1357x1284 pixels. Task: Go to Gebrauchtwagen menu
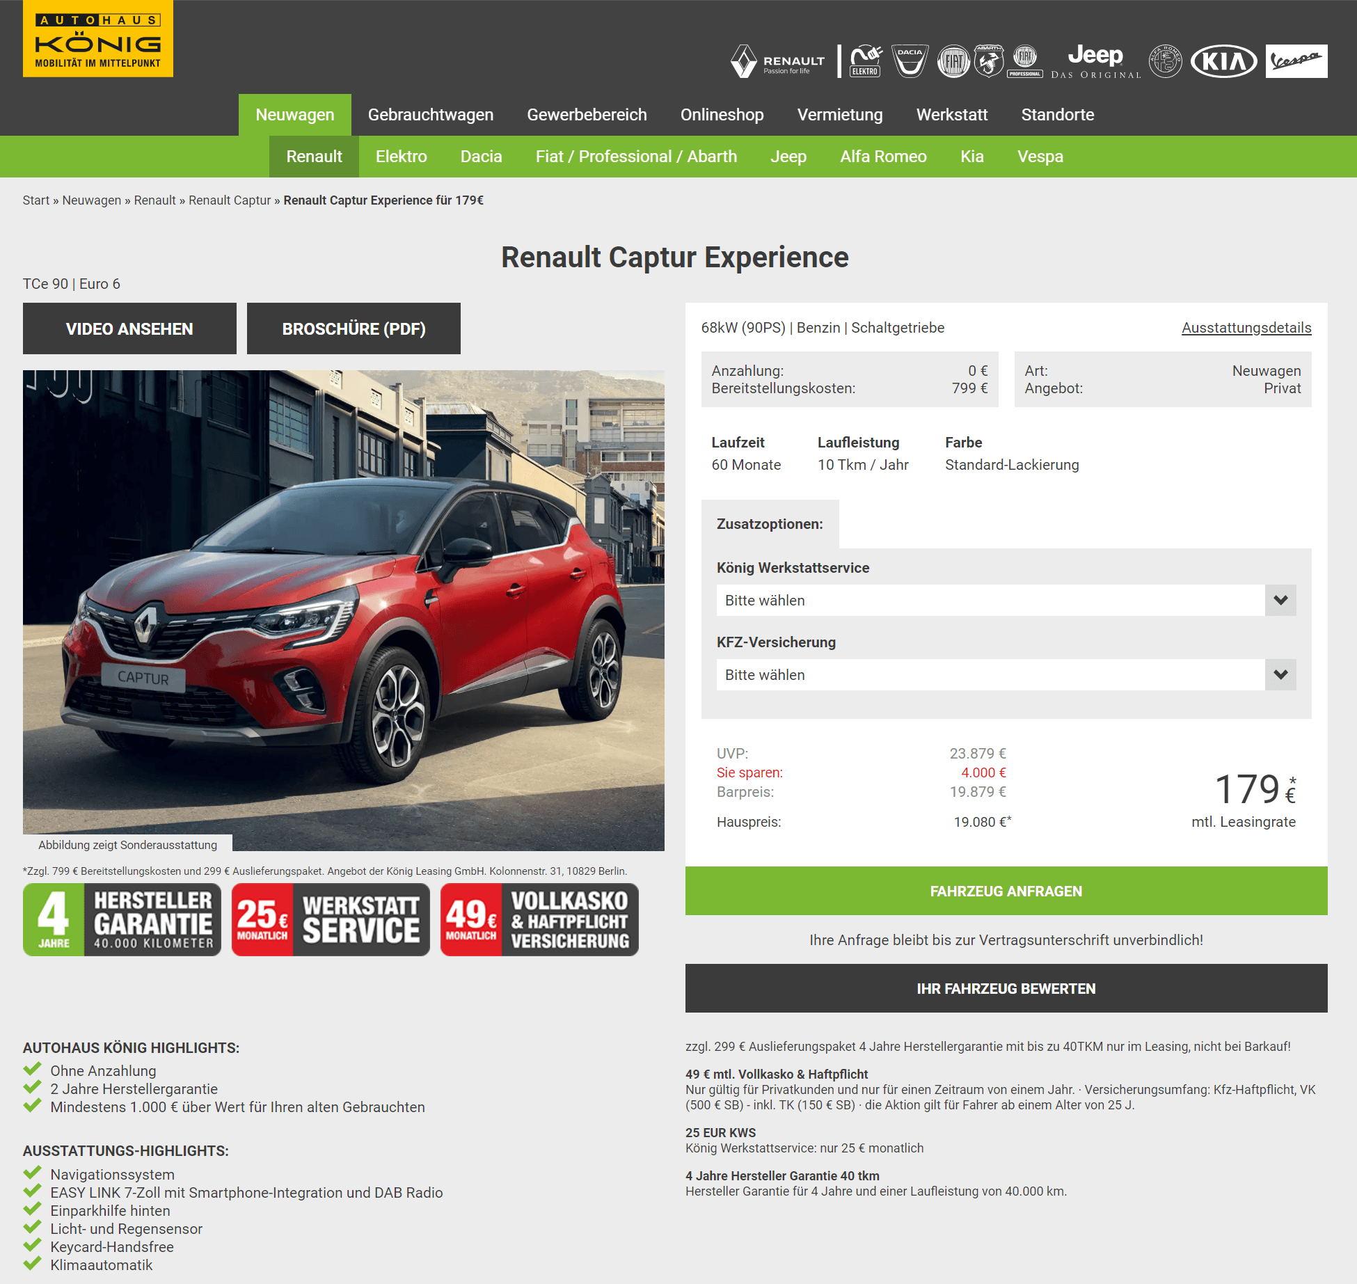tap(431, 115)
